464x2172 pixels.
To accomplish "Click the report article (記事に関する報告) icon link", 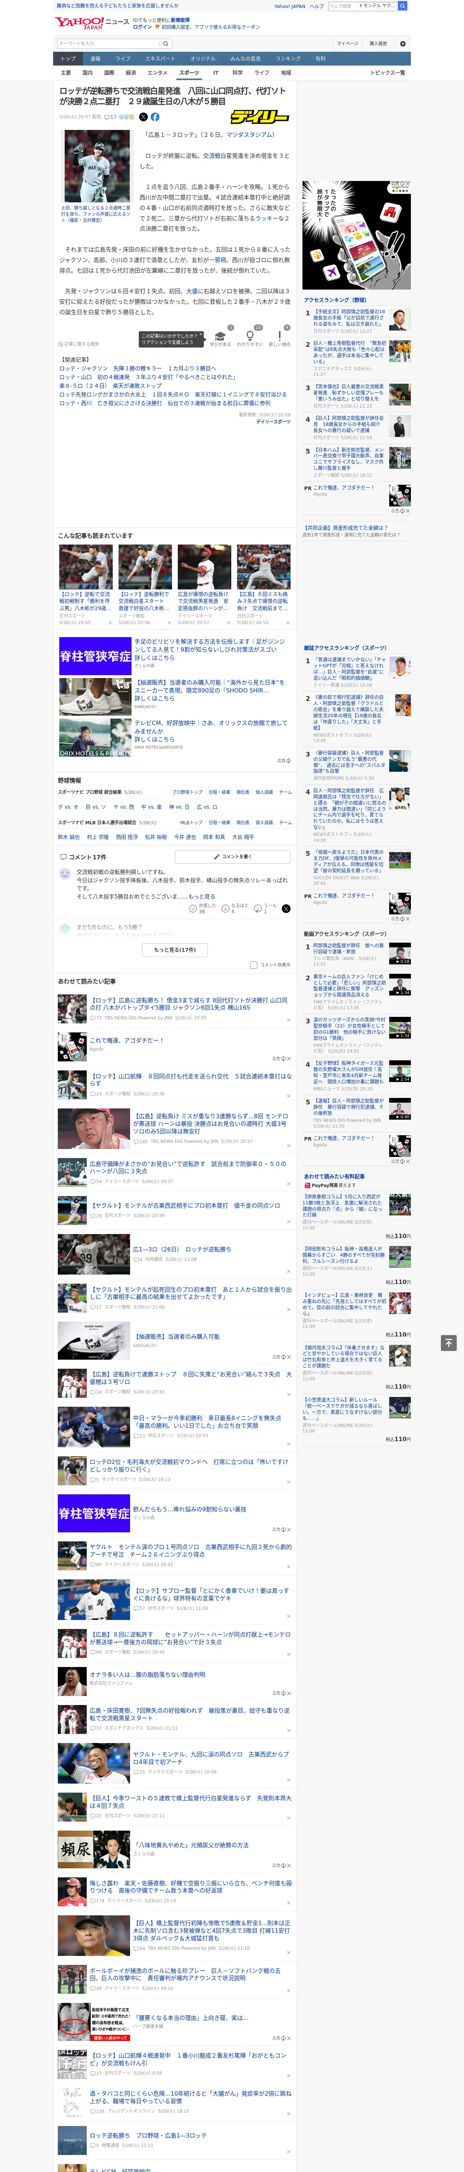I will pyautogui.click(x=79, y=344).
